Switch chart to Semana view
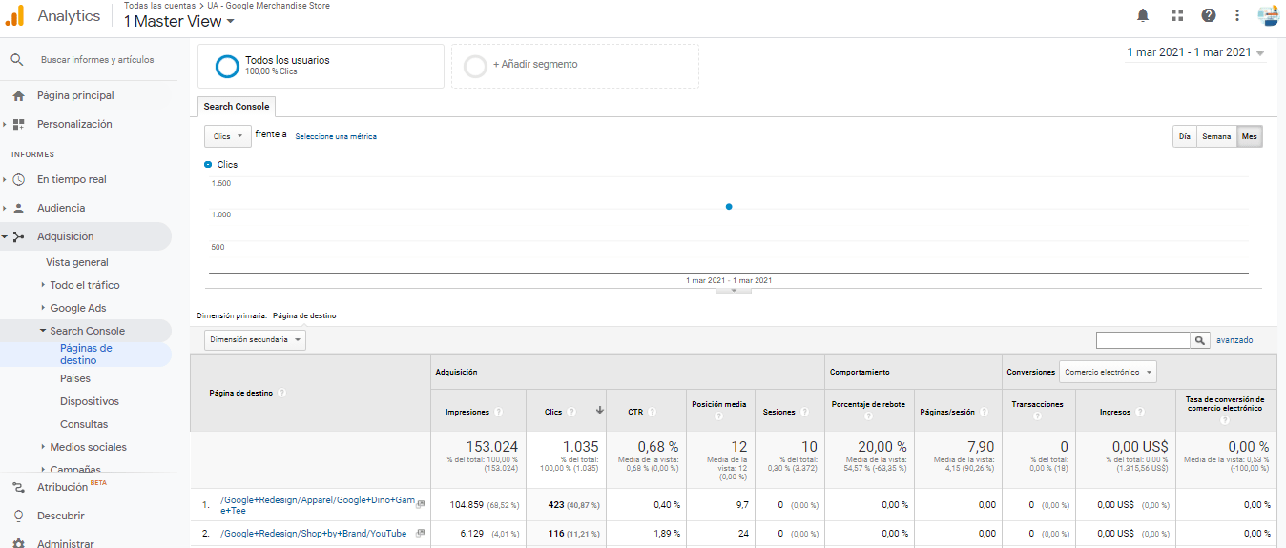The image size is (1286, 548). pos(1216,136)
